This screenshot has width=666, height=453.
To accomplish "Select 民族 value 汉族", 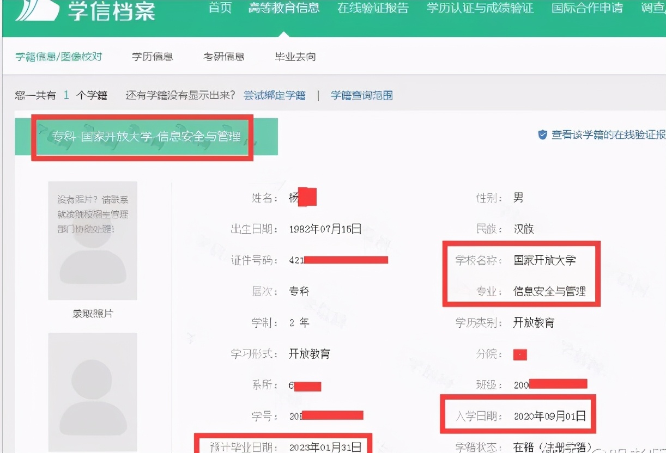I will coord(524,229).
